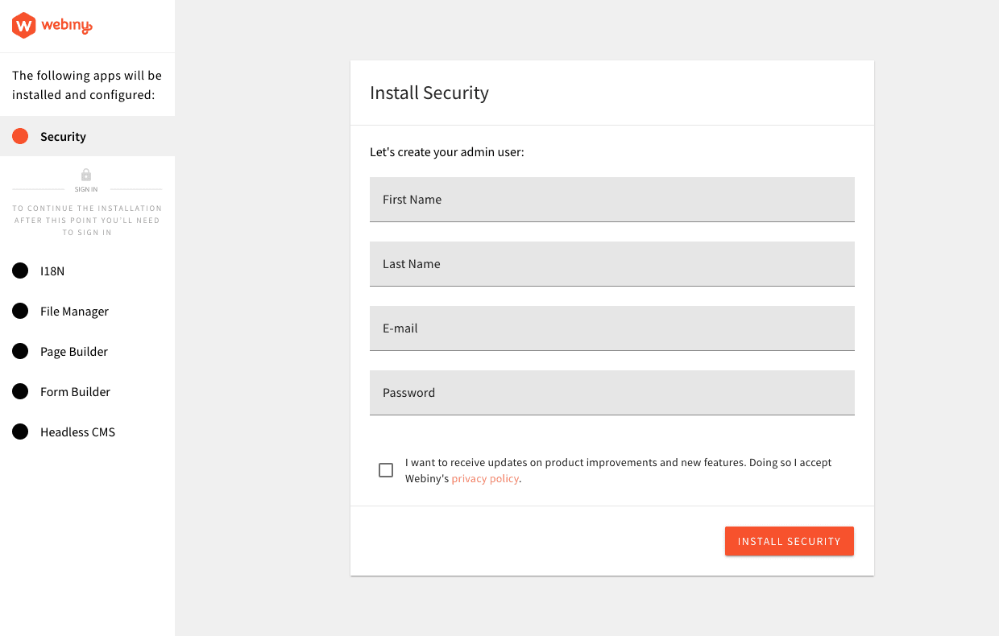Select Security in the installation sidebar
The width and height of the screenshot is (999, 636).
tap(62, 136)
